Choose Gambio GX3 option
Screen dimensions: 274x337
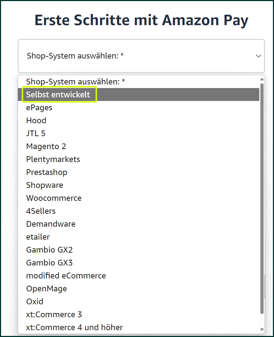pos(138,263)
